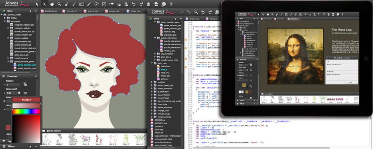Click Undo in the code editor toolbar
The height and width of the screenshot is (149, 373).
(203, 12)
